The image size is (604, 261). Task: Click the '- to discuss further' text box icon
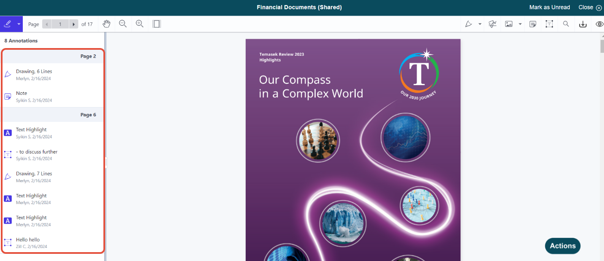click(x=8, y=155)
